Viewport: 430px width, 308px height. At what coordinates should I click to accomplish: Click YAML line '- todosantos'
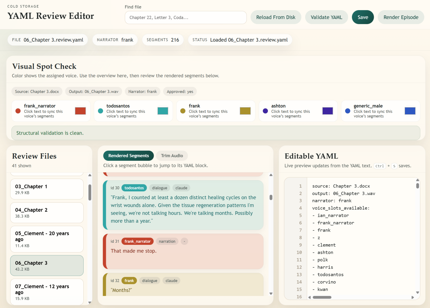pyautogui.click(x=328, y=274)
